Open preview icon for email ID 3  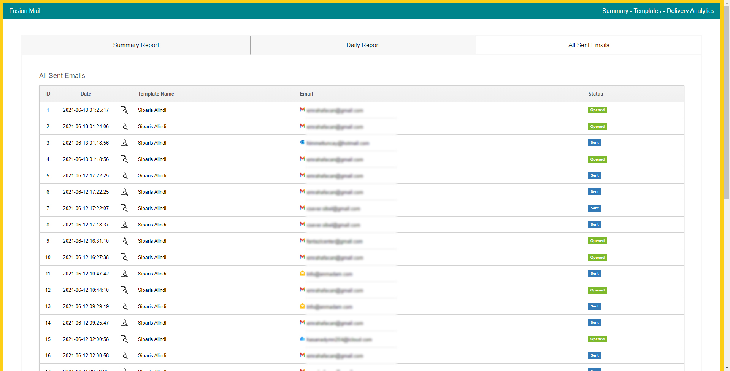(x=124, y=143)
